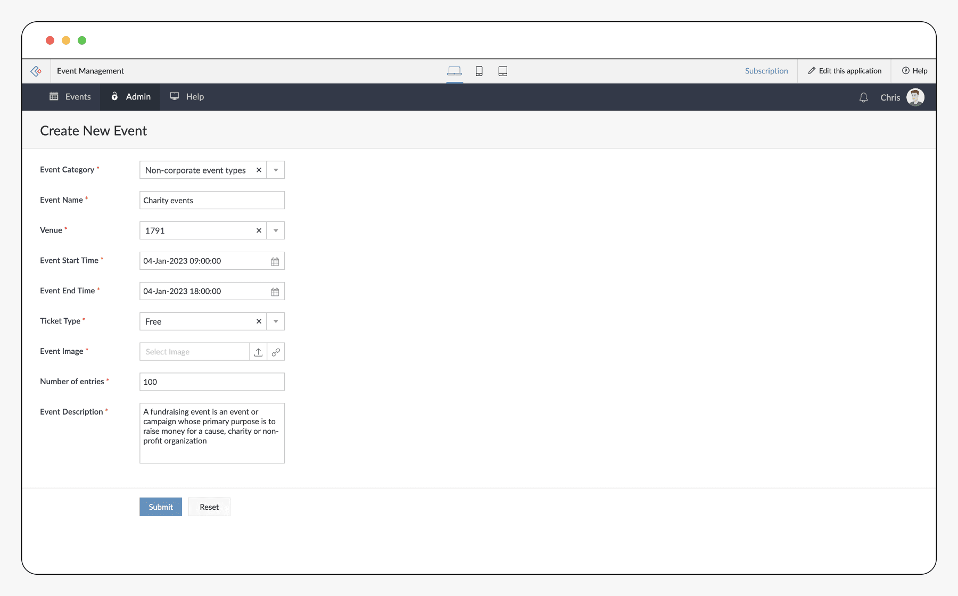Select the Admin tab

coord(131,97)
